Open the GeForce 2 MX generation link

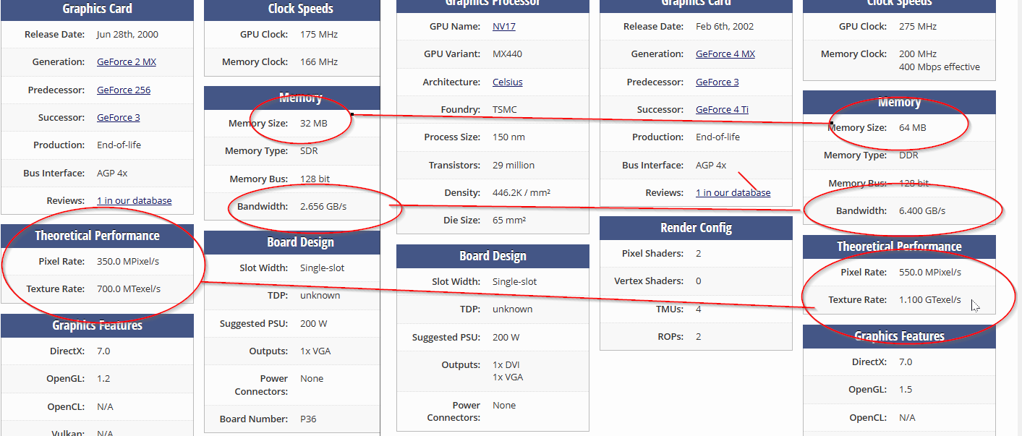[x=127, y=62]
